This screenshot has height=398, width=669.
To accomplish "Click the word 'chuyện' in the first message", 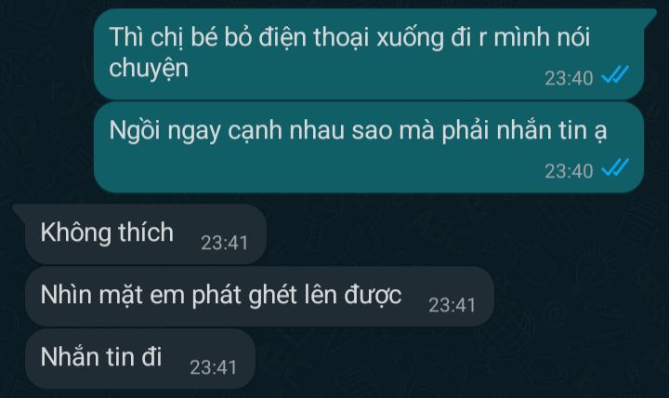I will (149, 70).
